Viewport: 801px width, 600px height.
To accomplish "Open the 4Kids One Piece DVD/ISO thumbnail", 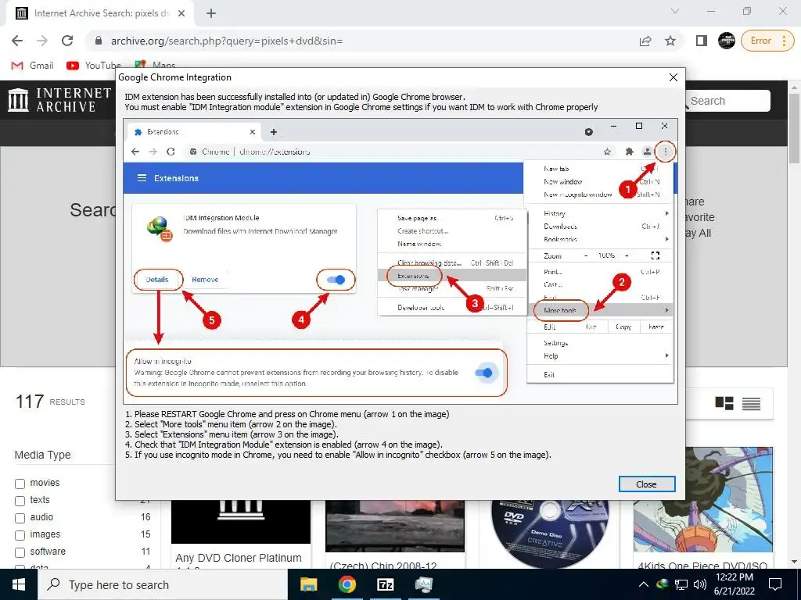I will [x=703, y=501].
